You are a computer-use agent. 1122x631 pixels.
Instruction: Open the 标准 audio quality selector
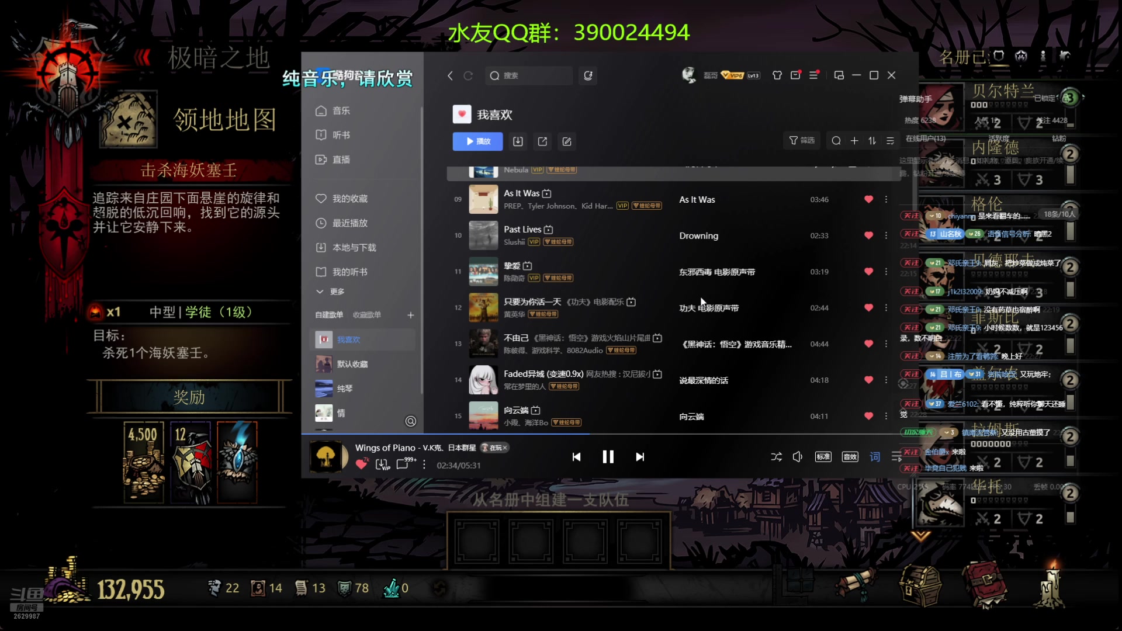(x=823, y=457)
